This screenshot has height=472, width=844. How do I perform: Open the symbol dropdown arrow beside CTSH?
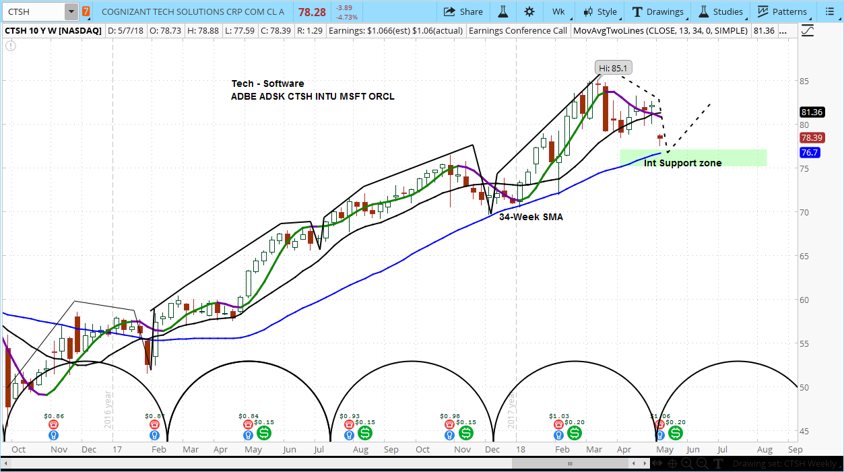pos(71,11)
